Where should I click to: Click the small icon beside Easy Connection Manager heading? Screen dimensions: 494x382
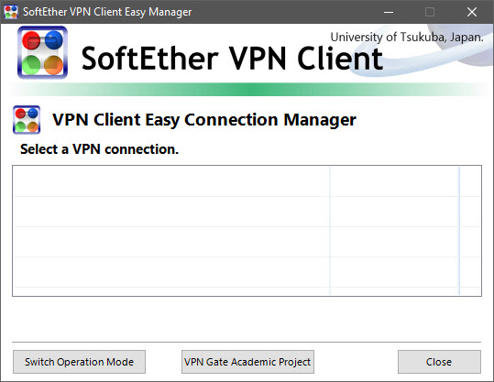[x=27, y=120]
